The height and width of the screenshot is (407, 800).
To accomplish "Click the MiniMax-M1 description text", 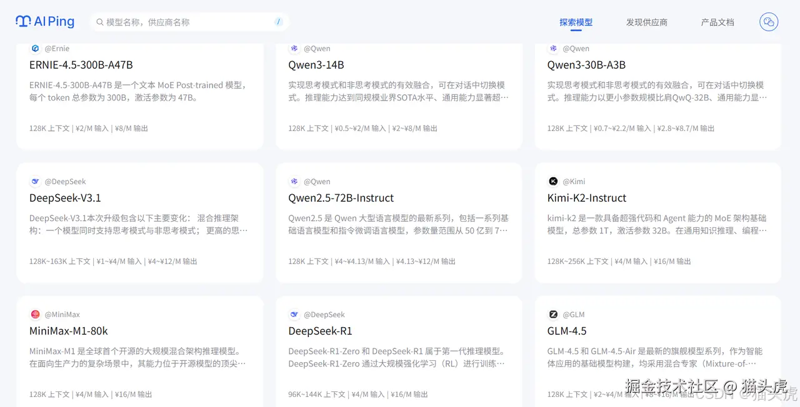I will 139,357.
